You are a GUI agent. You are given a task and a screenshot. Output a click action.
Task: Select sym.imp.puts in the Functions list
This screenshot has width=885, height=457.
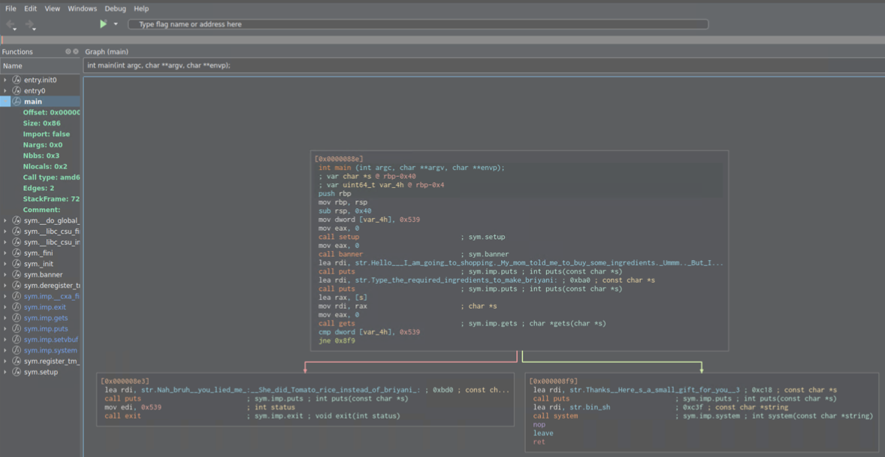coord(45,328)
